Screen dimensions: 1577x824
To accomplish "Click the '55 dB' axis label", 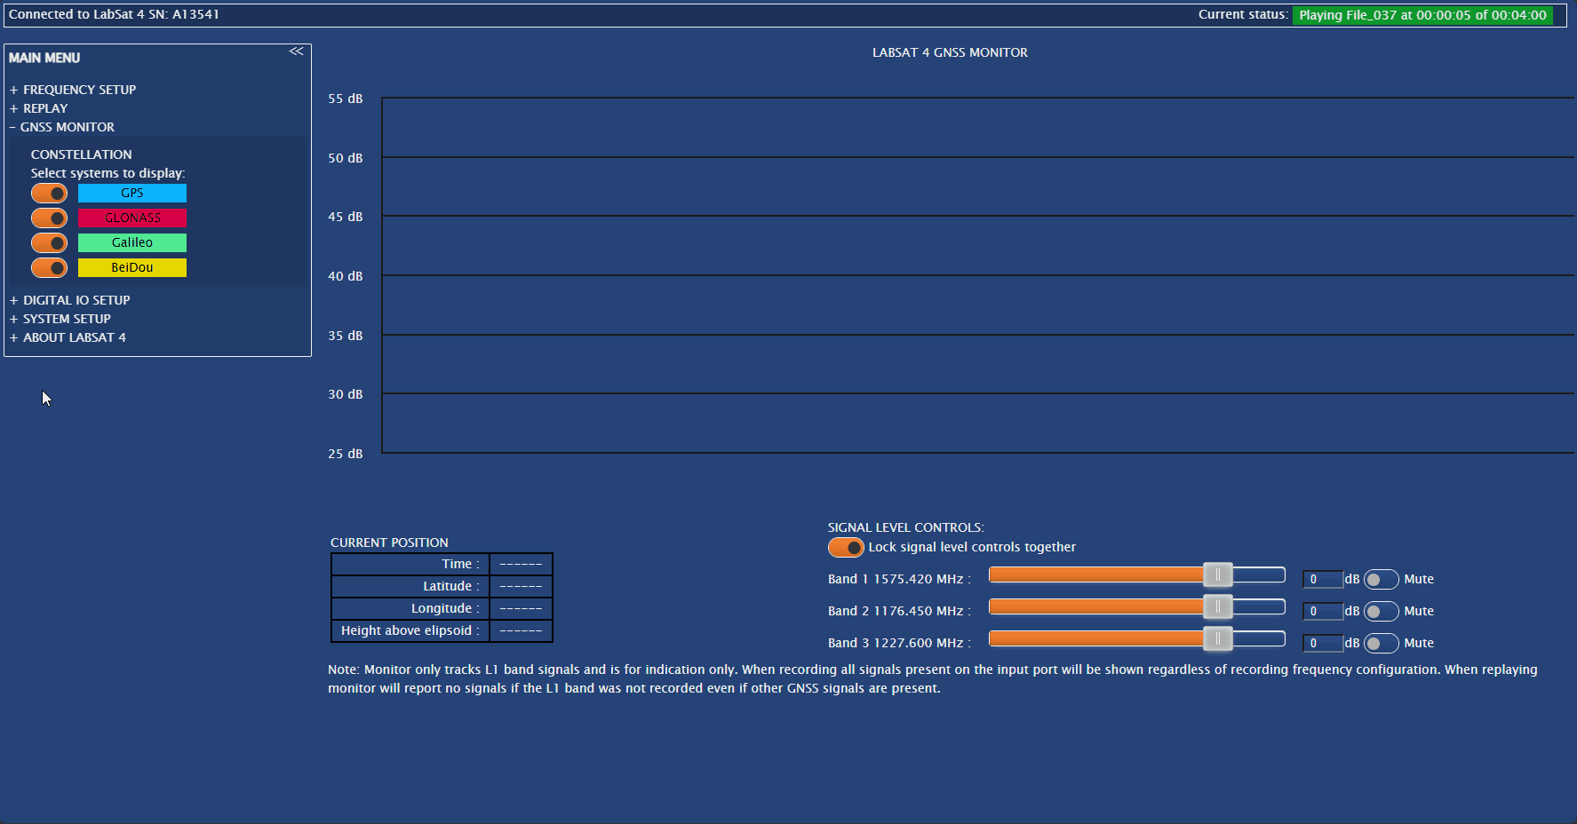I will (x=346, y=99).
